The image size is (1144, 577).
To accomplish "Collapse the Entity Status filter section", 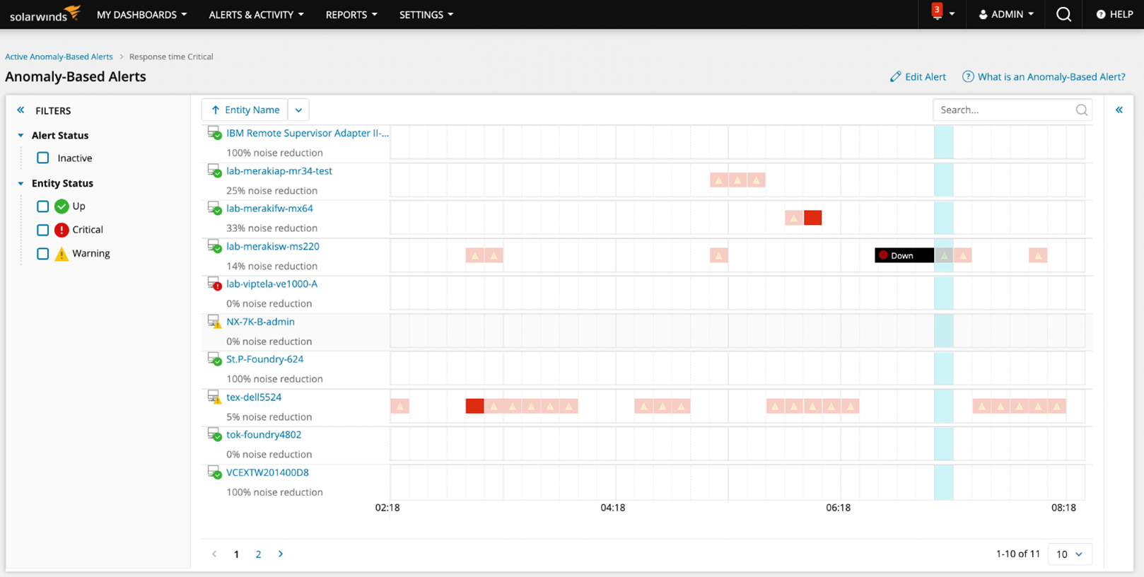I will (x=21, y=183).
